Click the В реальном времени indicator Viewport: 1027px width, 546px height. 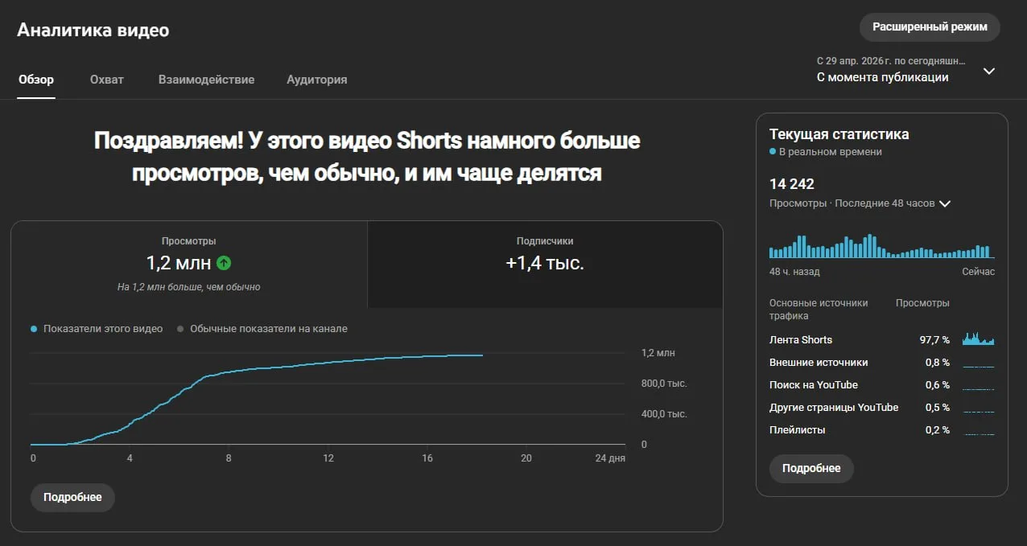click(826, 151)
